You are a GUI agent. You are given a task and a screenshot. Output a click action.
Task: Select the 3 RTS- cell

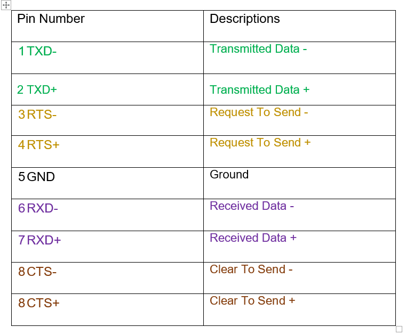(x=107, y=120)
